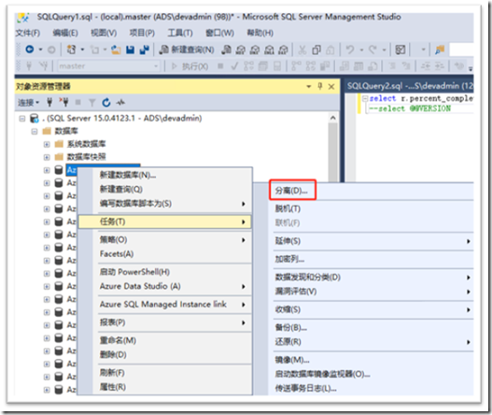Click the parse checkmark icon

[234, 66]
